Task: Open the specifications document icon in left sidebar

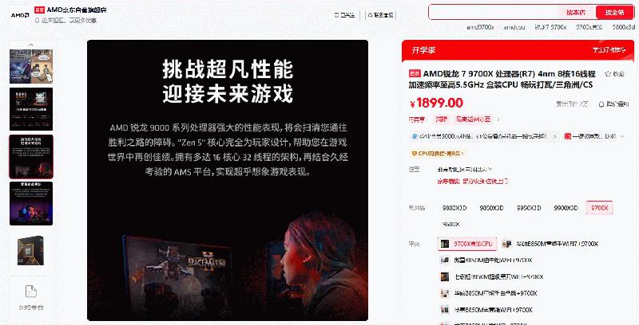Action: pos(31,292)
